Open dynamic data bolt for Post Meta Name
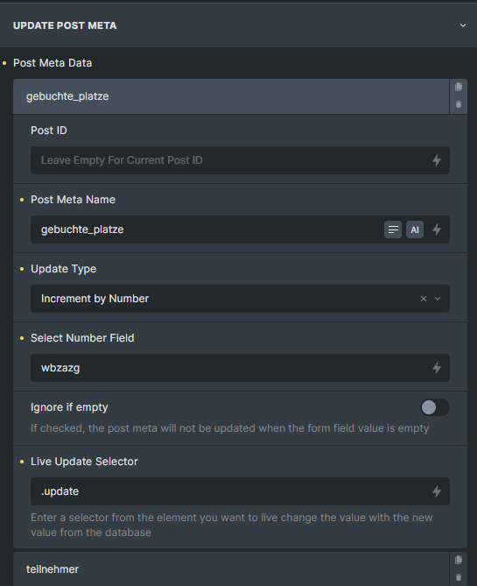The height and width of the screenshot is (586, 477). point(436,229)
